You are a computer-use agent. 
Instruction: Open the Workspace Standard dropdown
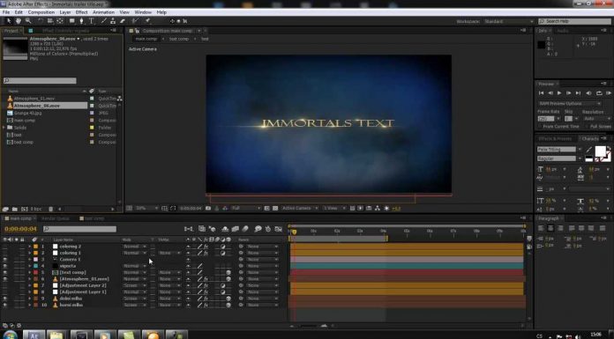pyautogui.click(x=509, y=21)
